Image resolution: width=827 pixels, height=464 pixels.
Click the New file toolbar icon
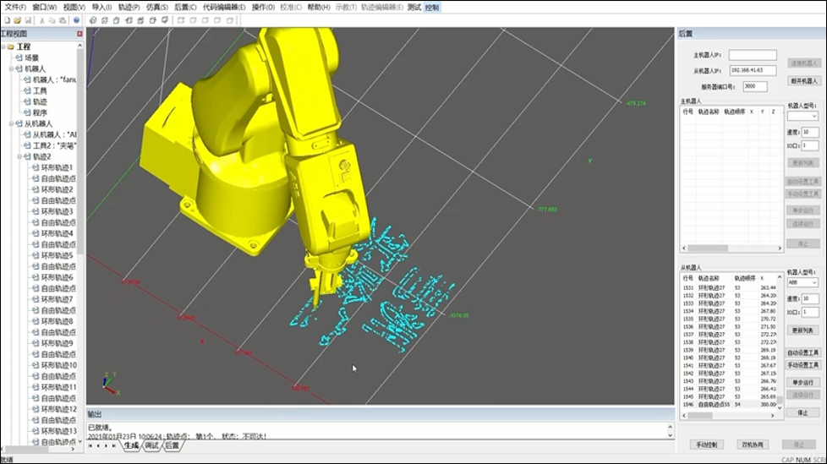point(6,19)
